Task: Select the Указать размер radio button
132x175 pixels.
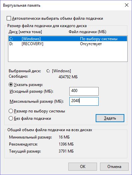Action: [11, 85]
